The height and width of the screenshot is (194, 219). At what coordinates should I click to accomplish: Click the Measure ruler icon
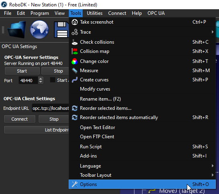[75, 71]
